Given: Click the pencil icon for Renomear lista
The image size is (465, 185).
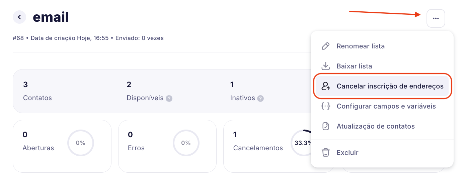Looking at the screenshot, I should pyautogui.click(x=325, y=46).
